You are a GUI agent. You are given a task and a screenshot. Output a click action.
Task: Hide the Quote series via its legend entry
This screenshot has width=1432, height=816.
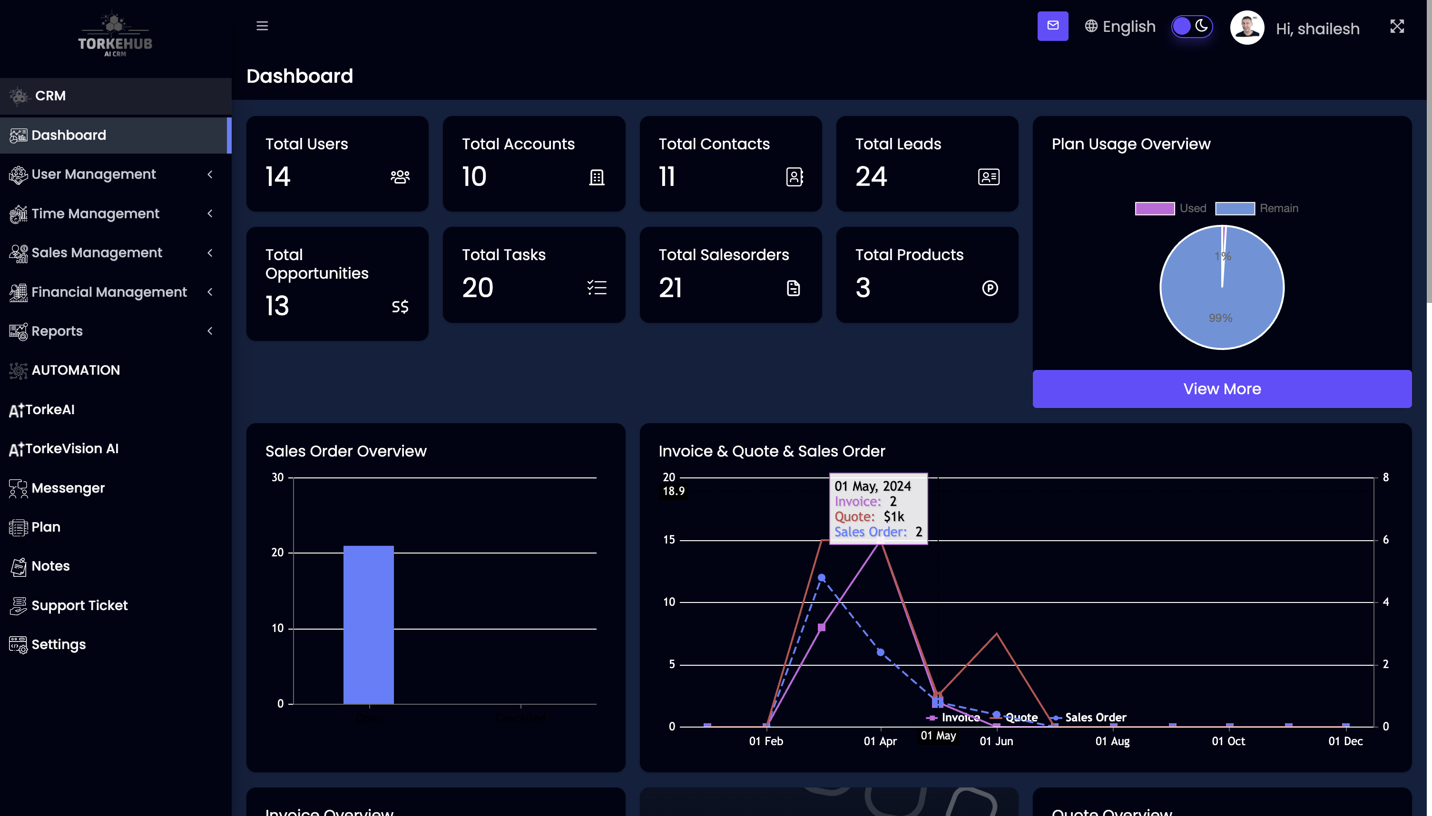tap(1021, 718)
